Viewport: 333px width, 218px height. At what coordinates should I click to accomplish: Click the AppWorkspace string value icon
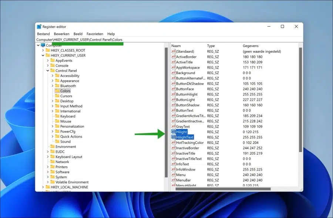[174, 67]
